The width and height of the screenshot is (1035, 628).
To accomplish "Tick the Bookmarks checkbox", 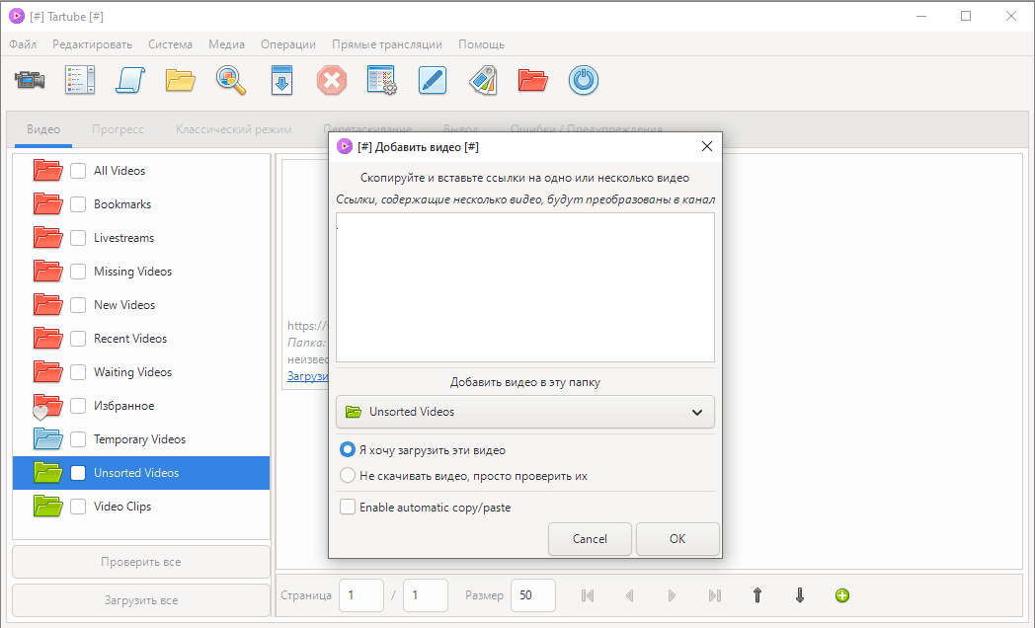I will 78,203.
